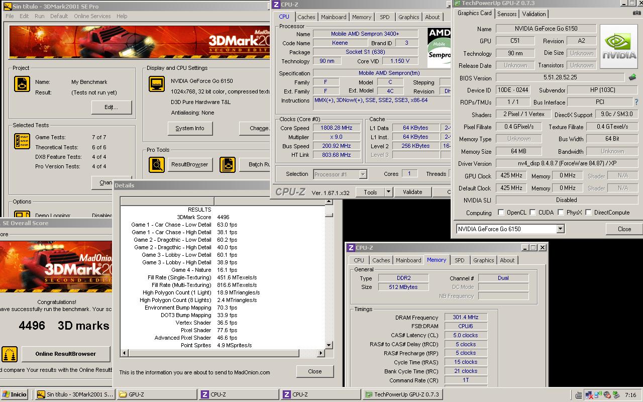The height and width of the screenshot is (402, 643).
Task: Select the Pixel Shader result row
Action: point(223,330)
